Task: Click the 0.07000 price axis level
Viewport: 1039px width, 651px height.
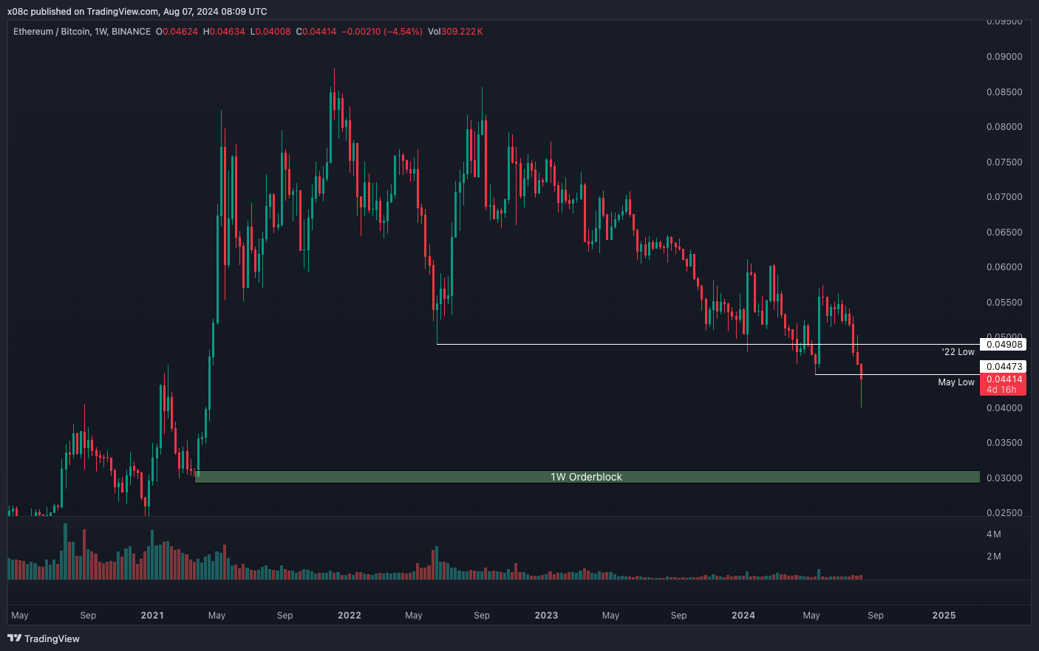Action: (1004, 197)
